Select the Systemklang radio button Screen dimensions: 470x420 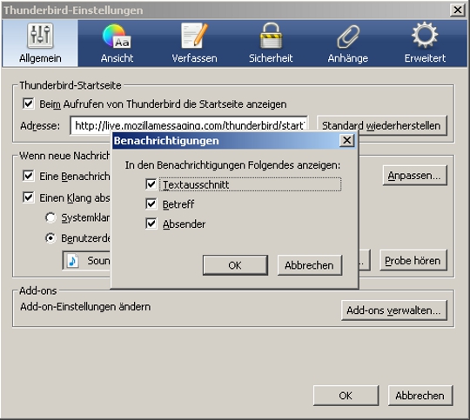pyautogui.click(x=50, y=217)
